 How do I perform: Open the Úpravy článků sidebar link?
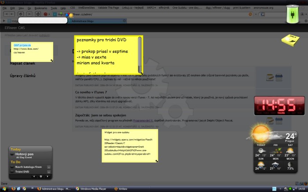pyautogui.click(x=22, y=76)
